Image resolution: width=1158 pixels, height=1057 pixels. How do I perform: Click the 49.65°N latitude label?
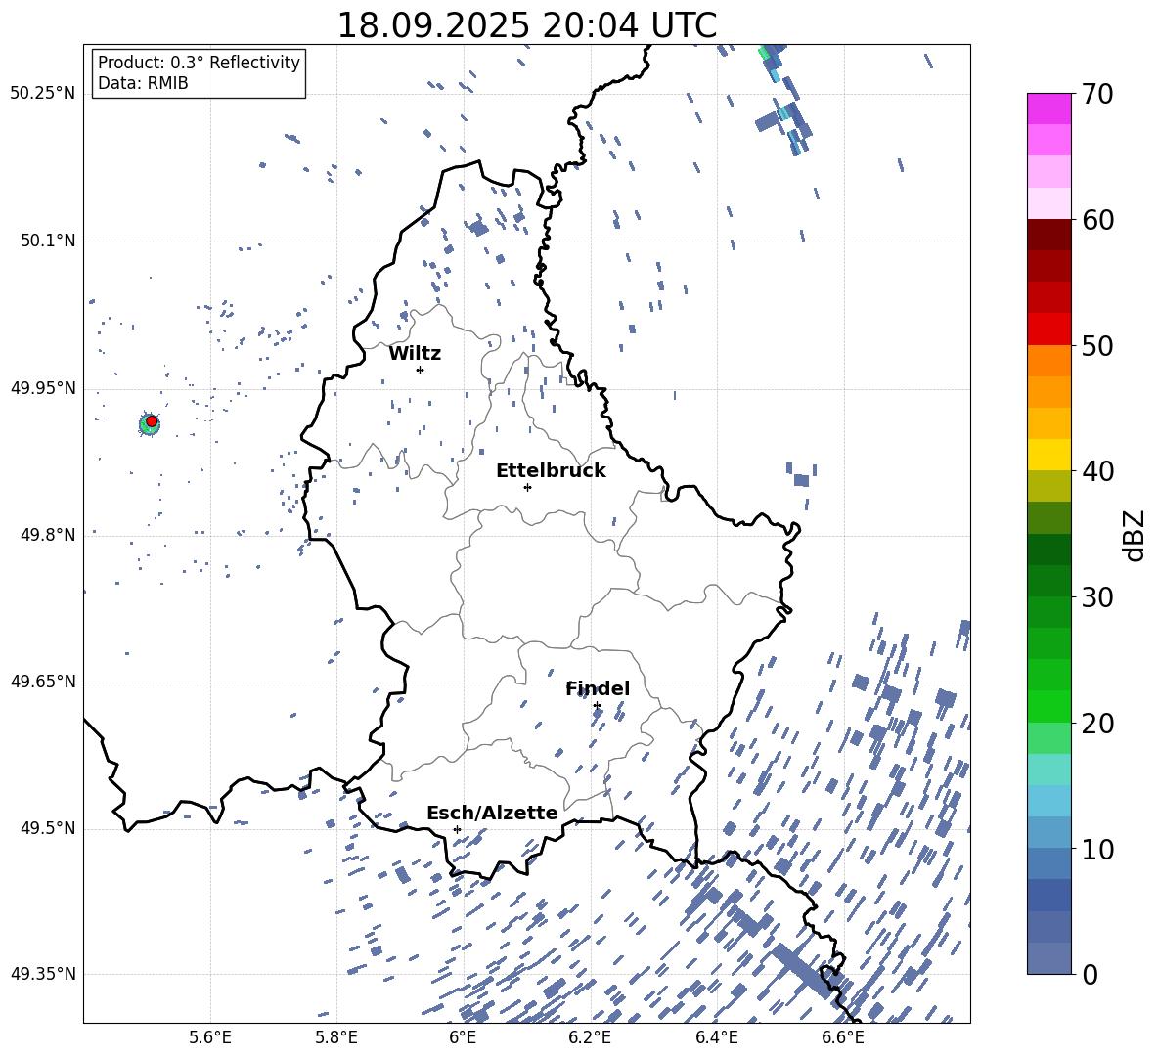(43, 682)
